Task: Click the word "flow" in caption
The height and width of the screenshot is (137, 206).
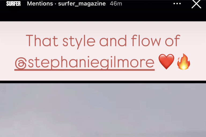Action: (146, 40)
